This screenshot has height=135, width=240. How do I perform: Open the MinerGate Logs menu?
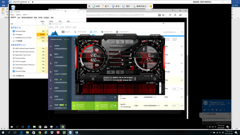tap(62, 27)
